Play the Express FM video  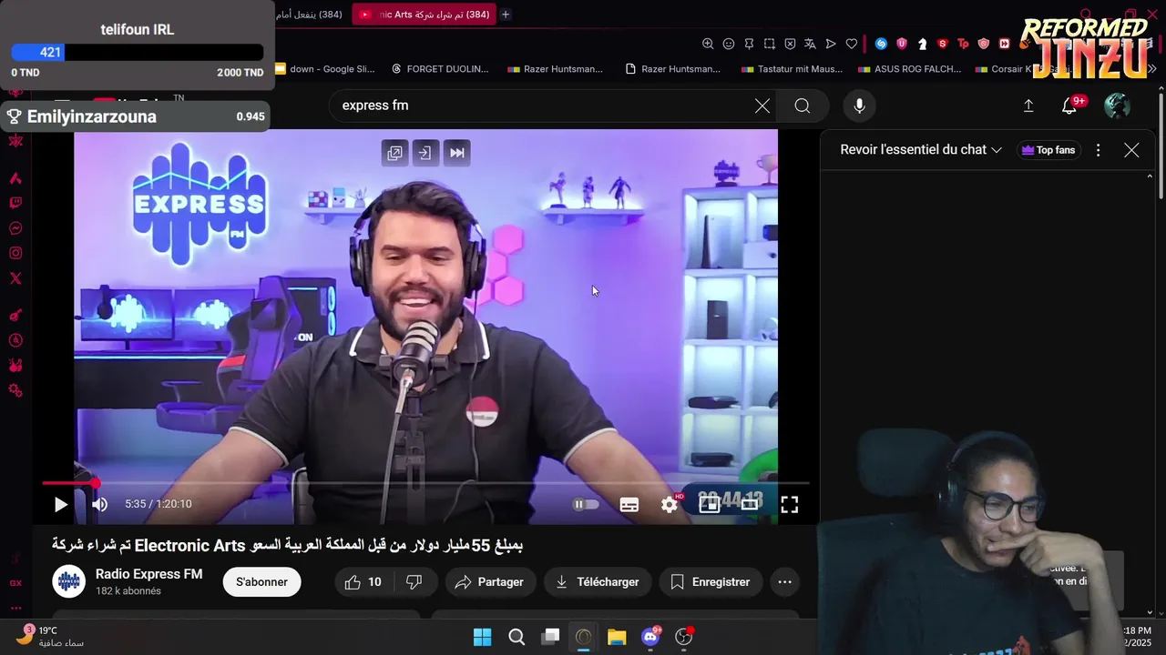click(60, 504)
